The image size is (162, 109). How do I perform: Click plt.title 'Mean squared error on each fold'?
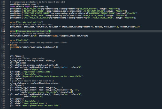tap(35, 106)
